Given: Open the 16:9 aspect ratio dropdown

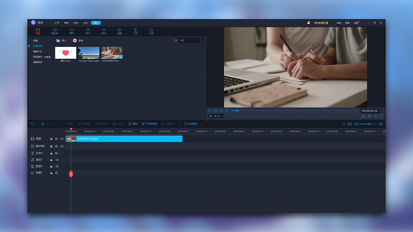Looking at the screenshot, I should pyautogui.click(x=216, y=116).
